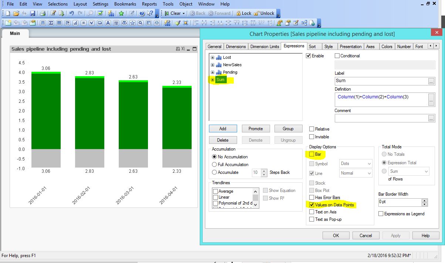Click the Save document icon
445x263 pixels.
click(x=33, y=13)
